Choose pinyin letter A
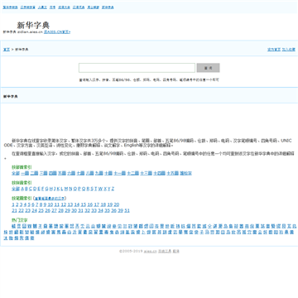The width and height of the screenshot is (298, 298). pyautogui.click(x=22, y=189)
